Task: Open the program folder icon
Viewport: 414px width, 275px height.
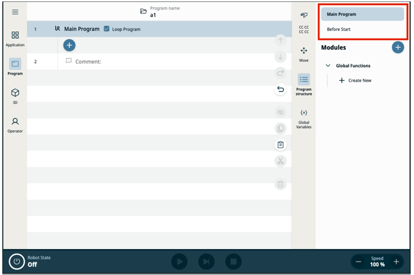Action: (x=144, y=11)
